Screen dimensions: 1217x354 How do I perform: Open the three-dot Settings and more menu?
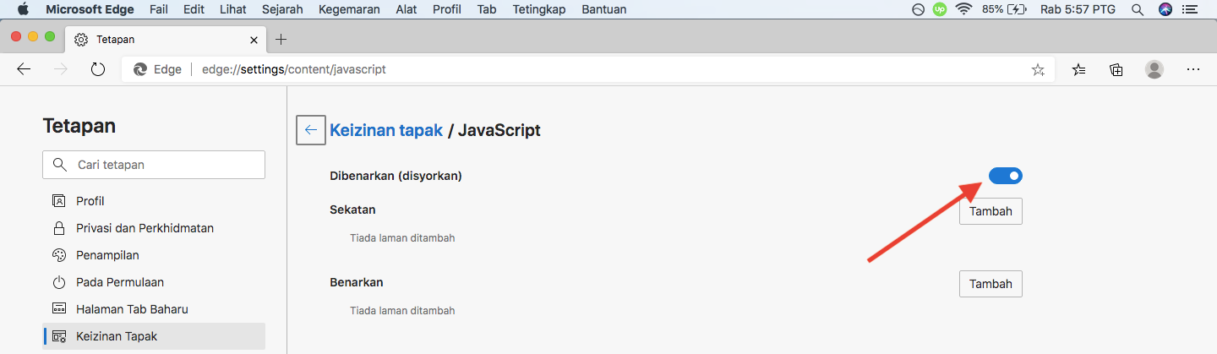[x=1193, y=70]
